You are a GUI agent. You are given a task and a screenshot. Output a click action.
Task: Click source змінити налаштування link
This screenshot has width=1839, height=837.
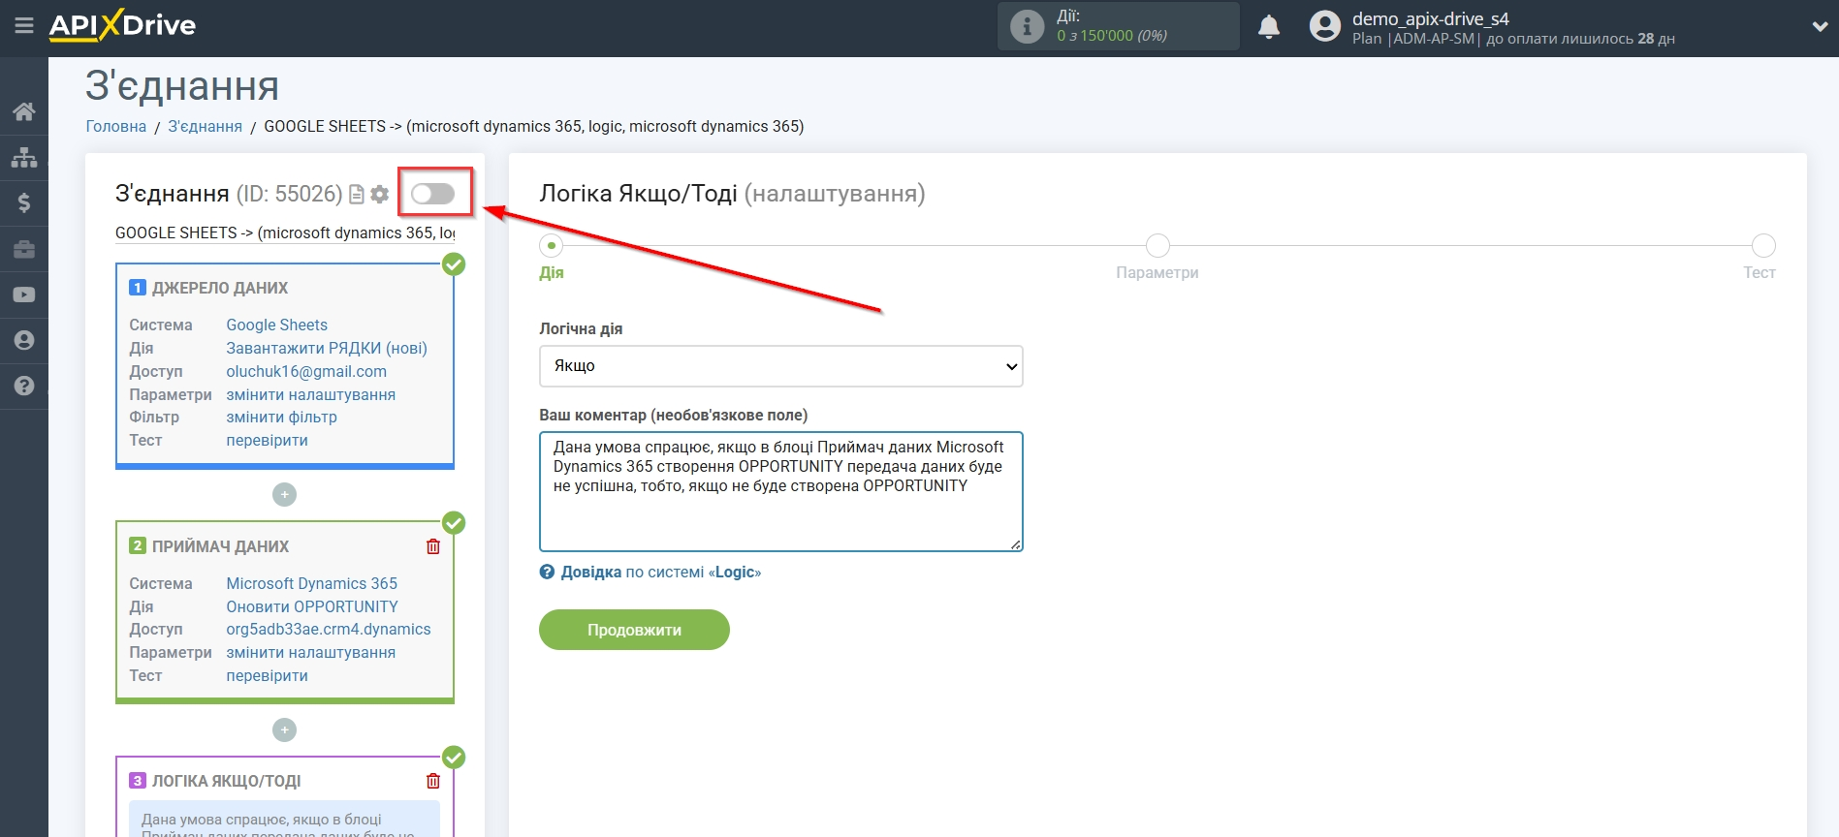[x=311, y=395]
